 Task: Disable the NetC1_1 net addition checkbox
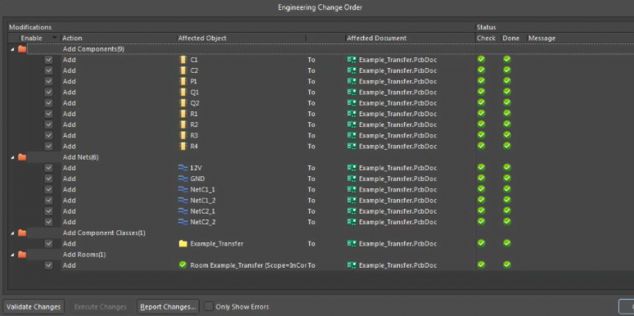point(48,189)
